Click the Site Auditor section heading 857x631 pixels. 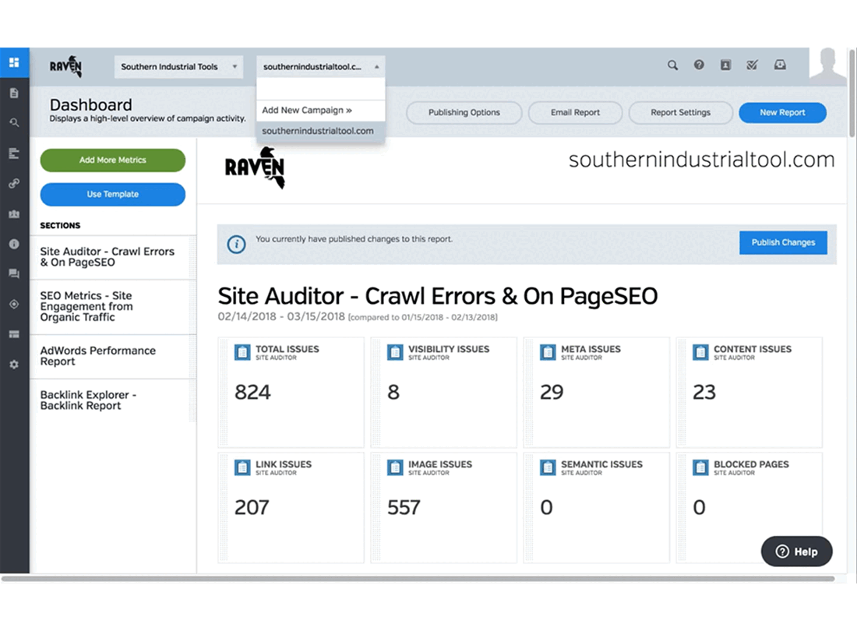click(x=437, y=296)
